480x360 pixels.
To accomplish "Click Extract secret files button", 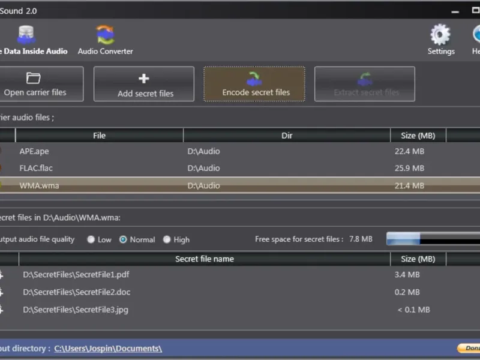I will point(365,84).
